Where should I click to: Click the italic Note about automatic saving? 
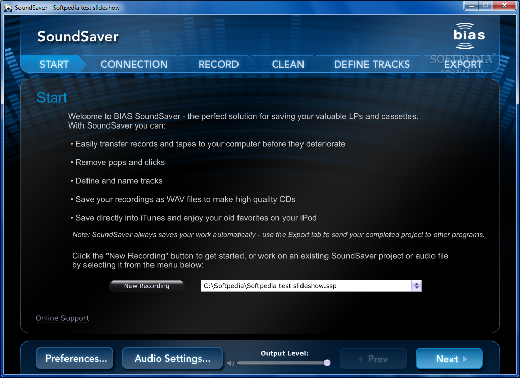coord(278,235)
